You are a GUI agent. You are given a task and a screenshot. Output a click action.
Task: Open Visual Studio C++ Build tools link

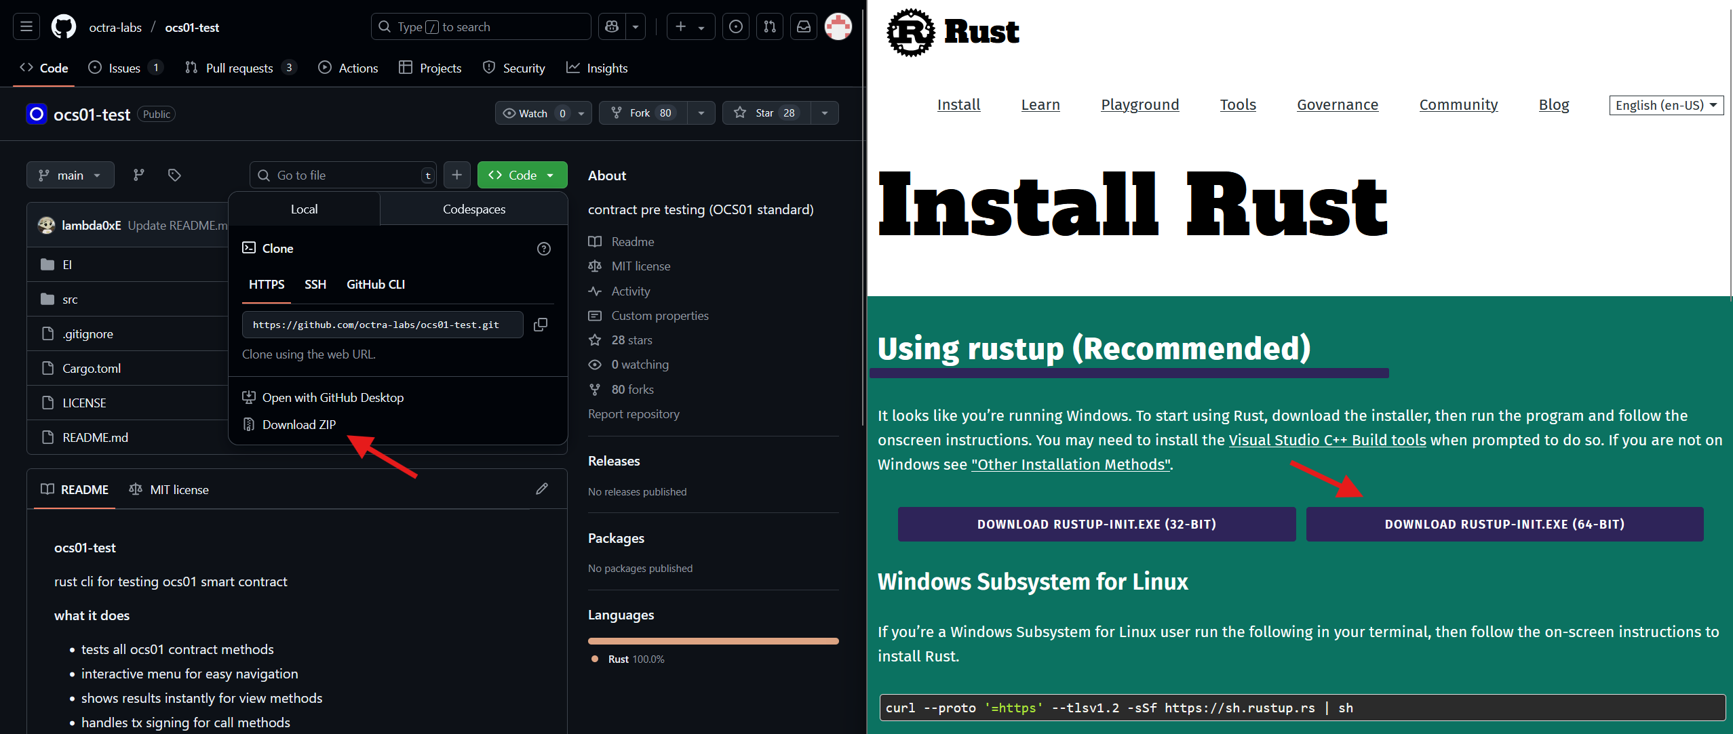point(1327,440)
